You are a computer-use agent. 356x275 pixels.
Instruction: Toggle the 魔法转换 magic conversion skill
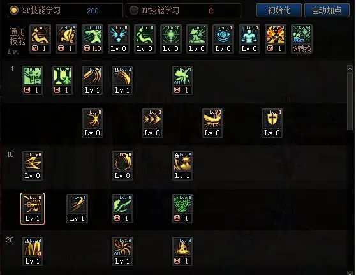302,39
